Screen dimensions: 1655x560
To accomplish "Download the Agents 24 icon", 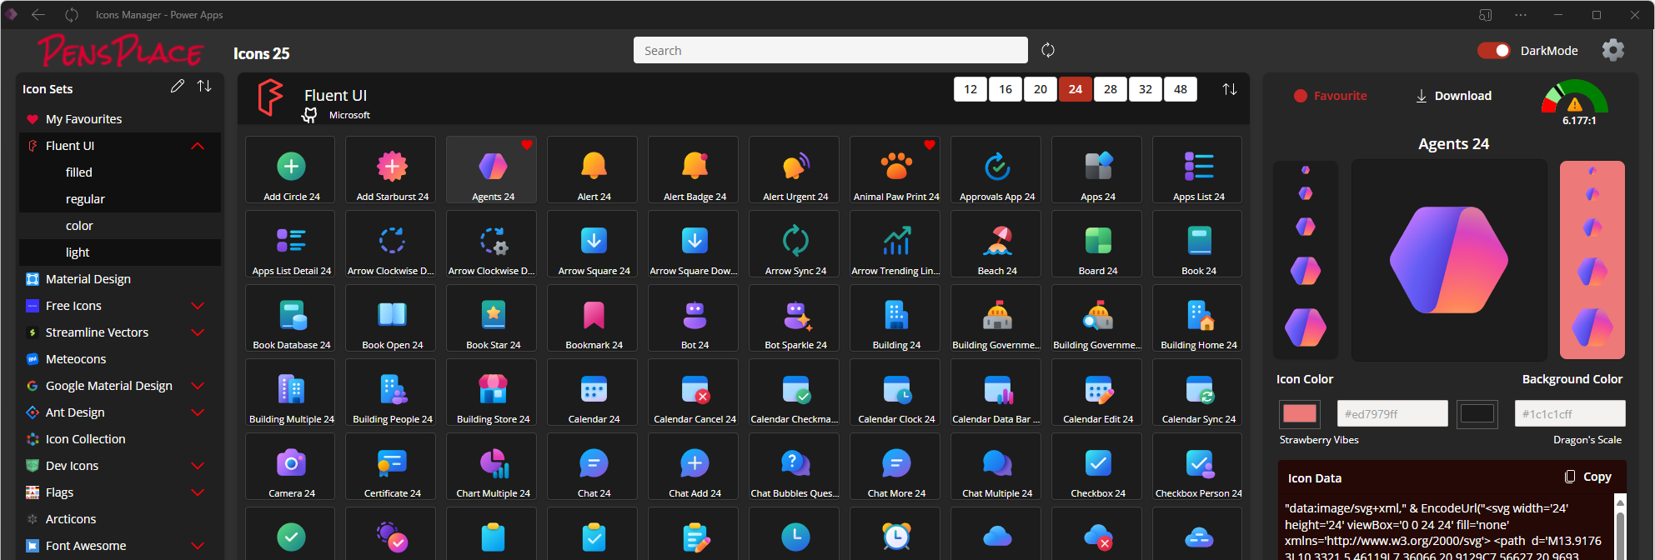I will pyautogui.click(x=1453, y=96).
